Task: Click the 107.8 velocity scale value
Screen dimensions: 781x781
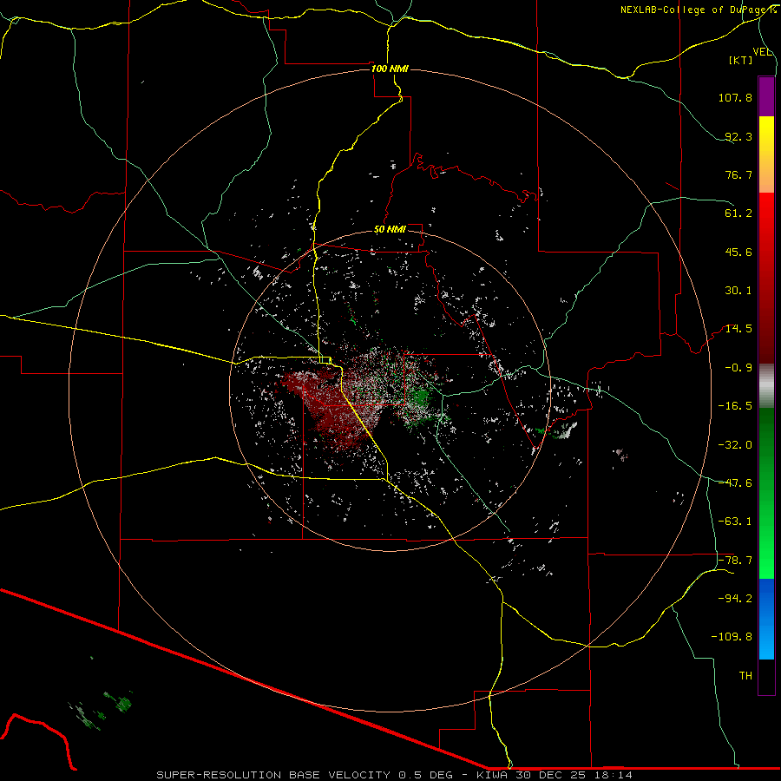Action: (x=735, y=97)
